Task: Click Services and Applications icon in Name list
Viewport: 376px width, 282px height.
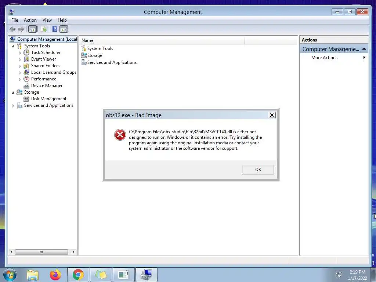Action: pyautogui.click(x=84, y=62)
